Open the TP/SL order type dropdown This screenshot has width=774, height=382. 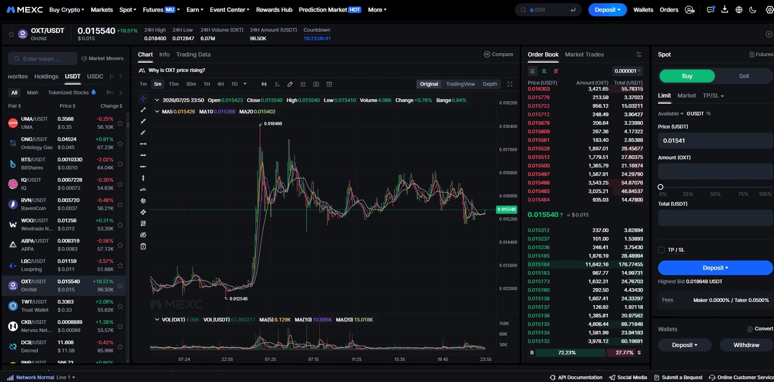[x=713, y=95]
